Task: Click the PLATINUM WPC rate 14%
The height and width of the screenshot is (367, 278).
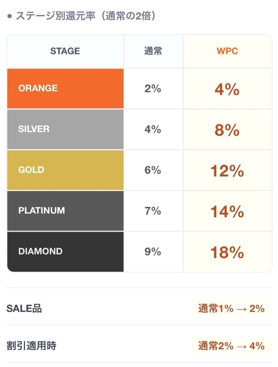Action: point(227,211)
